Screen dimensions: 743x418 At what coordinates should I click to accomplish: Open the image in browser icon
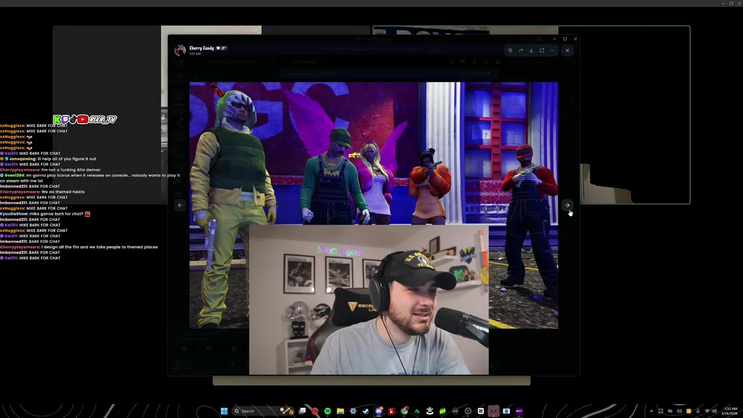click(x=542, y=51)
